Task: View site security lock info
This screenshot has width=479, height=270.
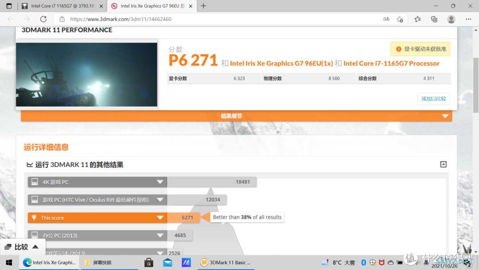Action: pos(62,19)
